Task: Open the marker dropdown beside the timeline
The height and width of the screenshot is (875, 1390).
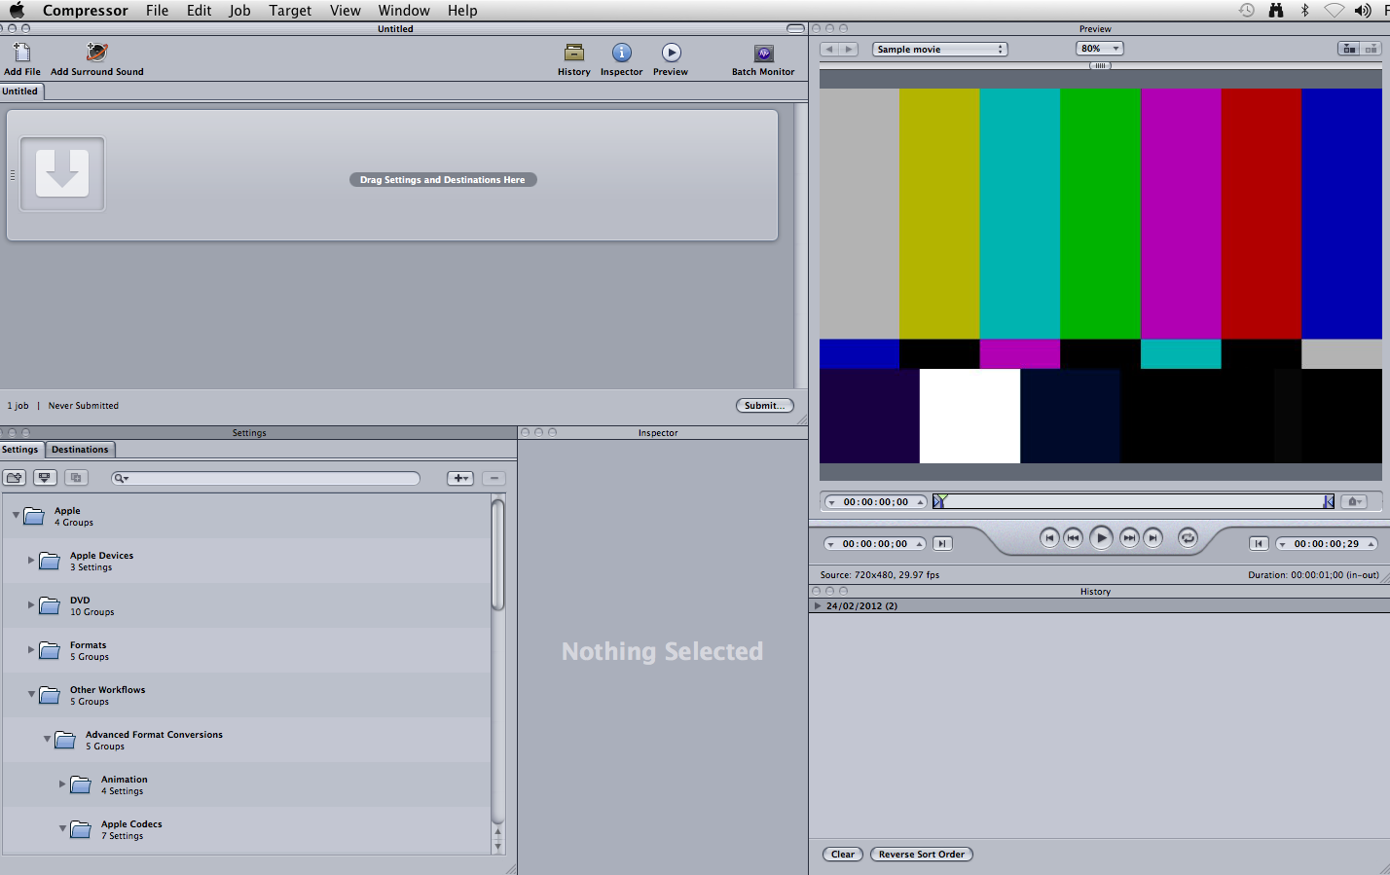Action: tap(1354, 502)
